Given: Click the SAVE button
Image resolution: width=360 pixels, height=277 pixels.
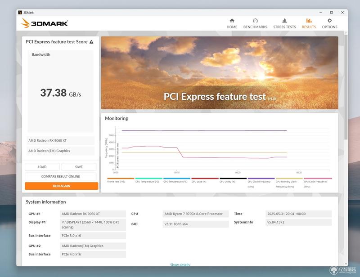Looking at the screenshot, I should point(79,167).
